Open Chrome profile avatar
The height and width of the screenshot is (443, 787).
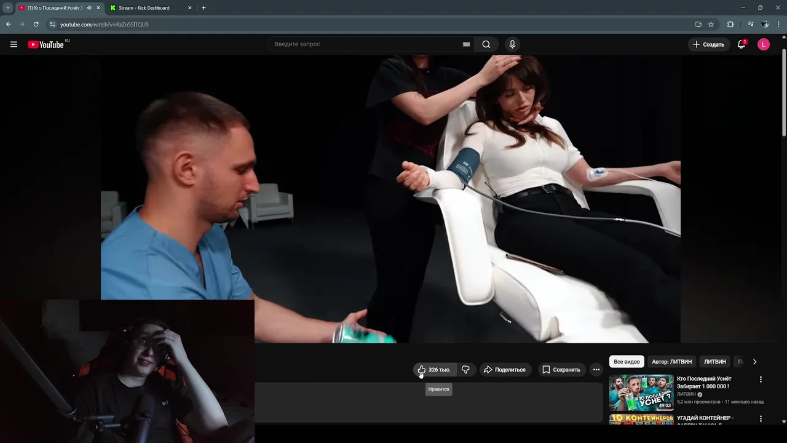click(x=765, y=24)
